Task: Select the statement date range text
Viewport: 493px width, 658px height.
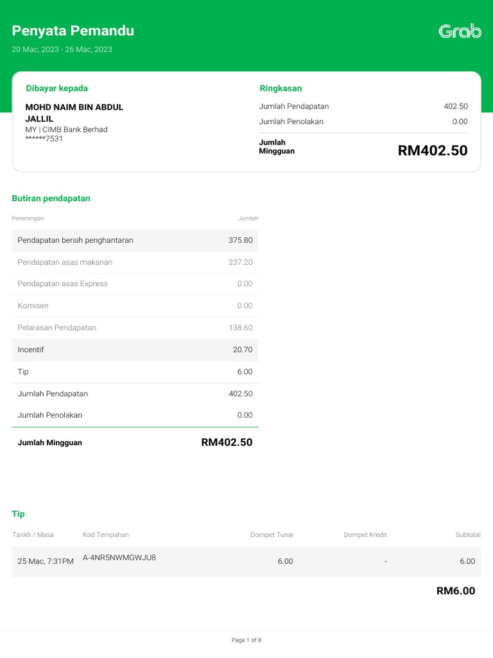Action: click(62, 49)
